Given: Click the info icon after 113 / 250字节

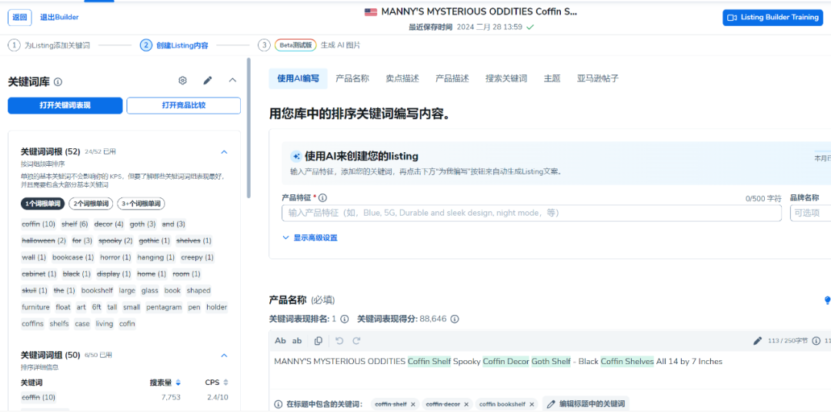Looking at the screenshot, I should tap(816, 341).
